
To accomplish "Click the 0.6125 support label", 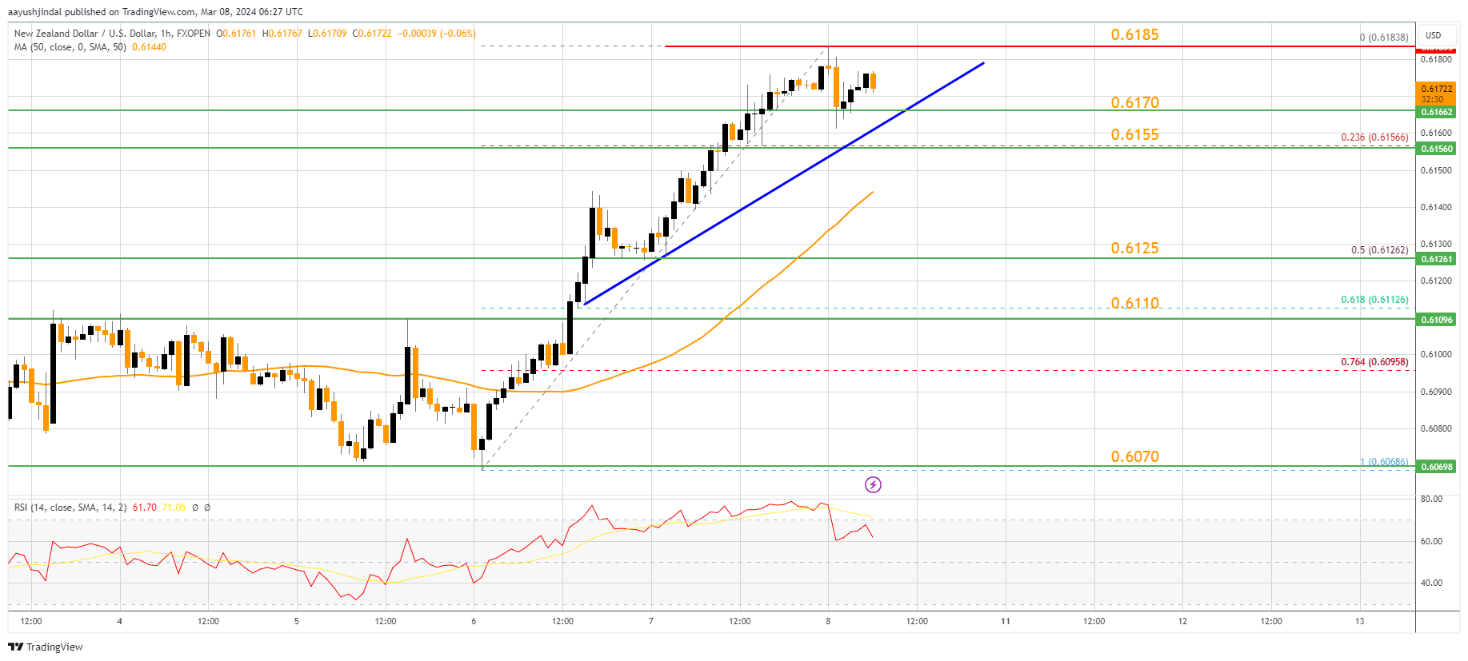I will [1134, 248].
